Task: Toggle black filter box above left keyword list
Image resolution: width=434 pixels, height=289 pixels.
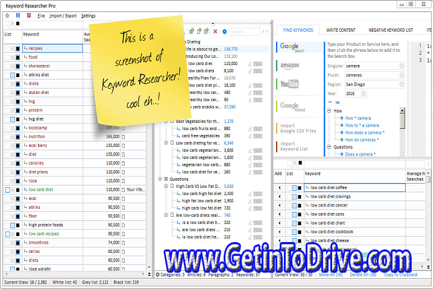Action: tap(18, 24)
